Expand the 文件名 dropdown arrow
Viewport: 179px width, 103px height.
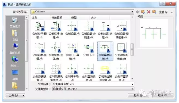tap(132, 84)
